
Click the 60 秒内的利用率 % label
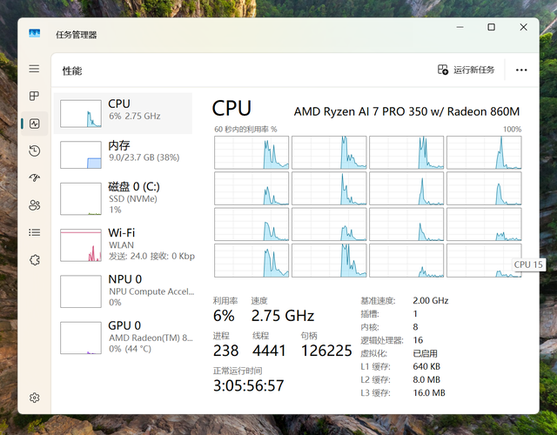coord(245,130)
